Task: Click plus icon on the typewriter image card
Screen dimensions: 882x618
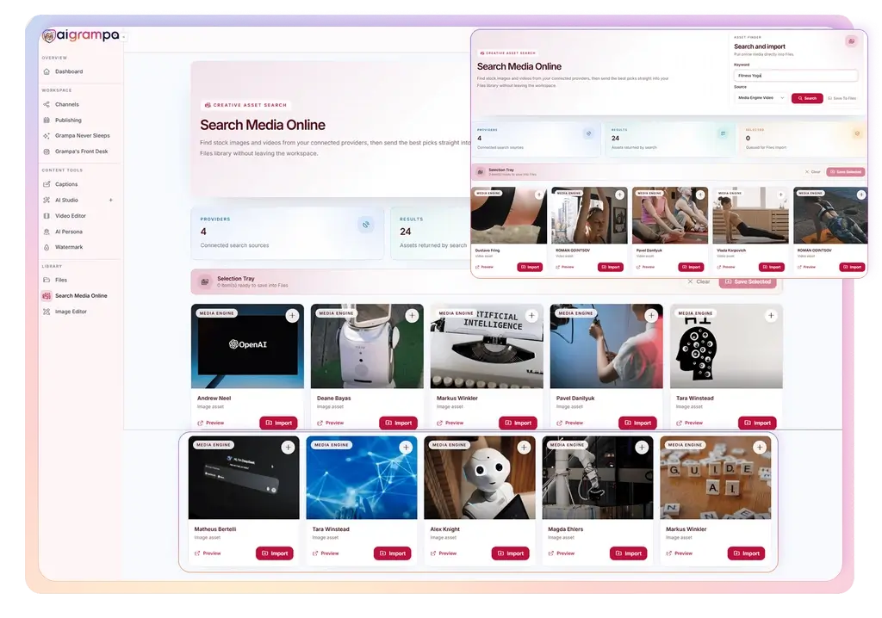Action: (532, 316)
